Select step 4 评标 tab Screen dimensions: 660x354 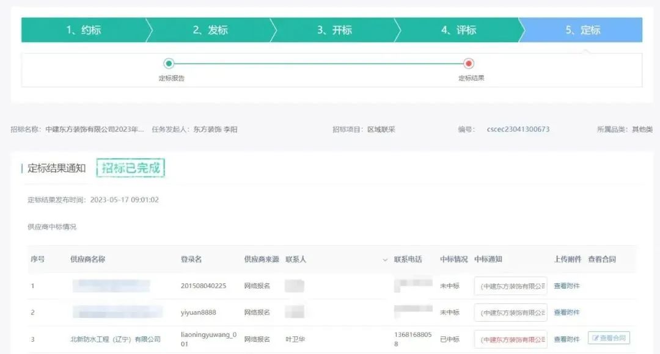(458, 30)
